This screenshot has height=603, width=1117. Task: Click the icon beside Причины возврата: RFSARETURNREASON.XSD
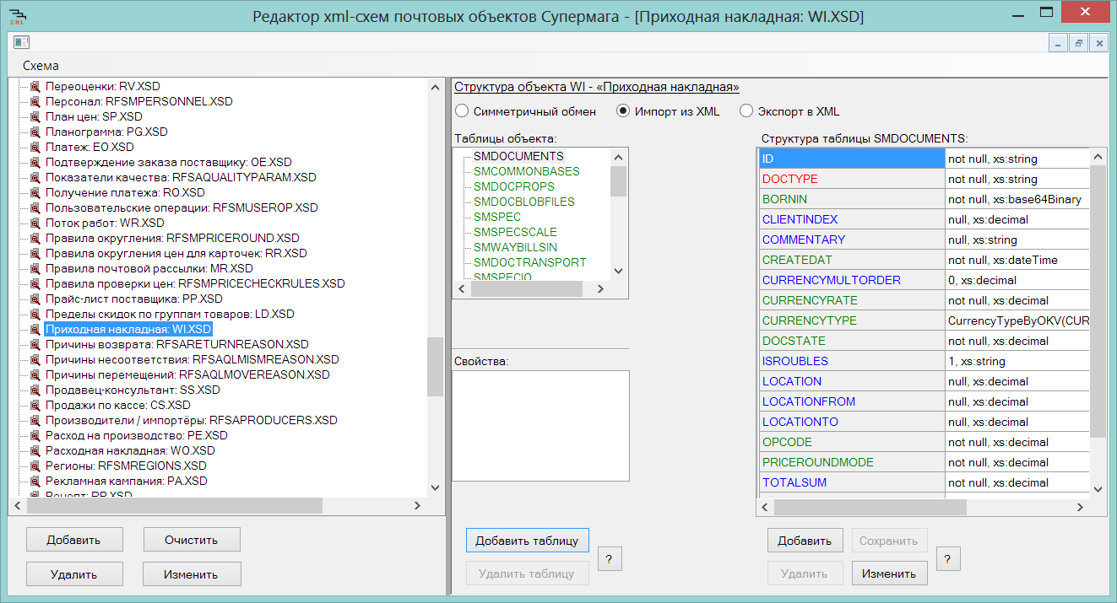35,344
